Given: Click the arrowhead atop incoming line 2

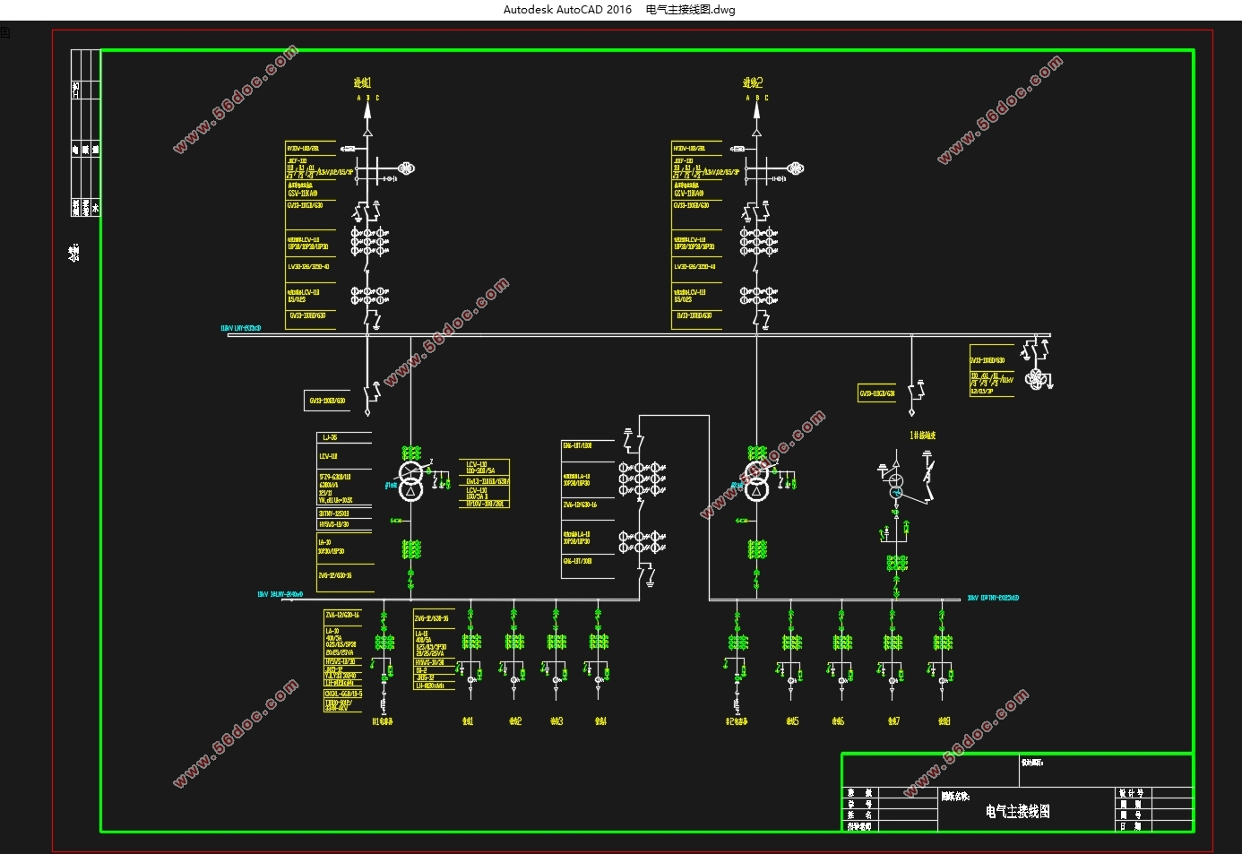Looking at the screenshot, I should tap(756, 111).
